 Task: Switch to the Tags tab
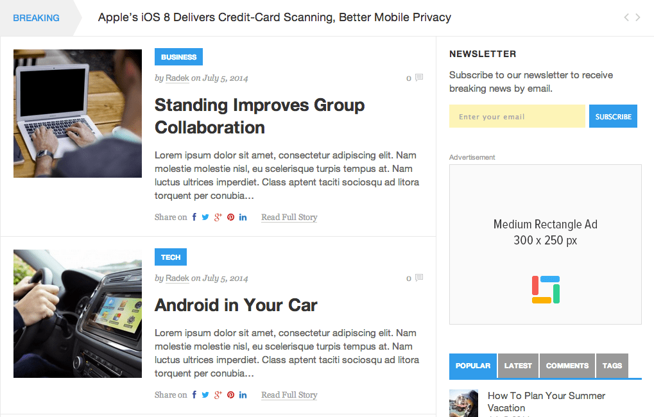pyautogui.click(x=612, y=366)
